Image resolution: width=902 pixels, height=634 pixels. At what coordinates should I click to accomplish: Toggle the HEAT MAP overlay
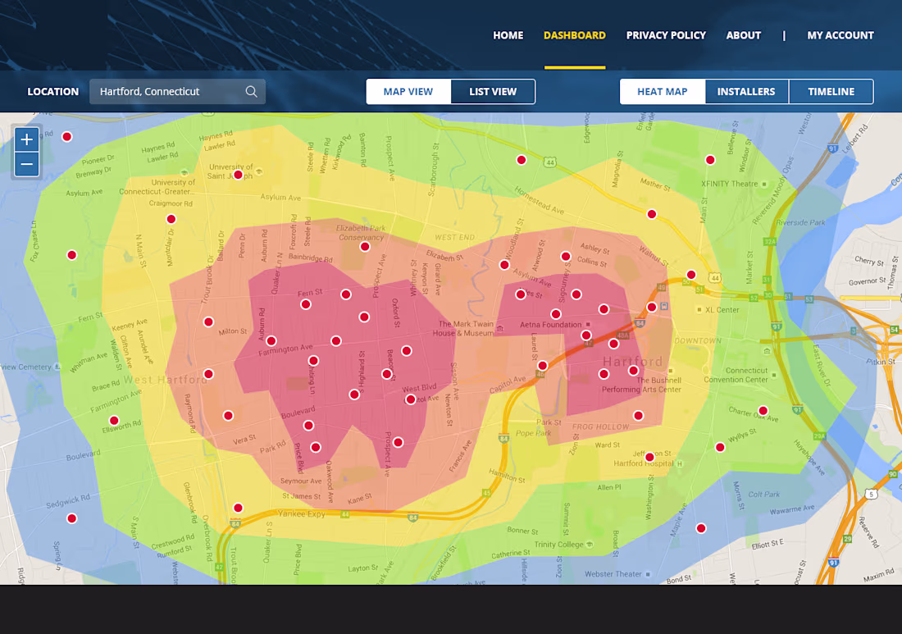(662, 91)
